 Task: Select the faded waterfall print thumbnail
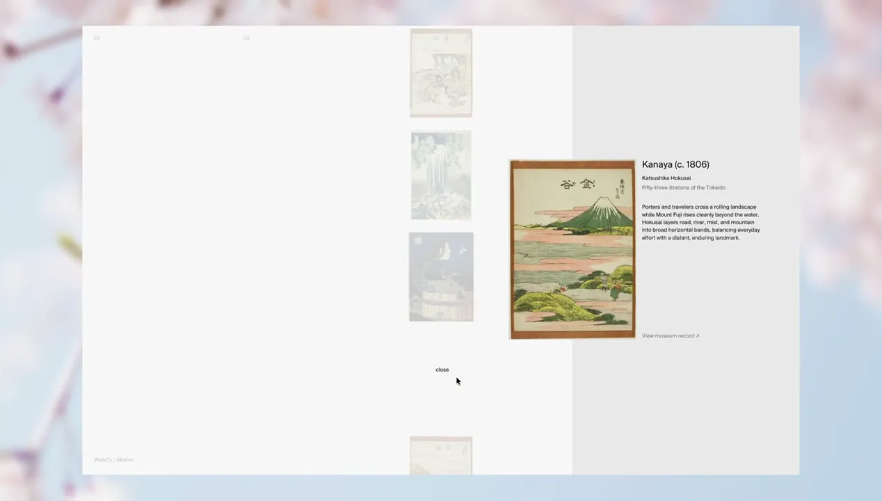point(441,175)
